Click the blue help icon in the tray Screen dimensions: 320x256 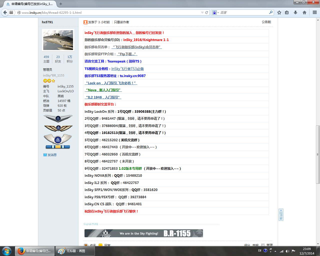click(x=265, y=250)
